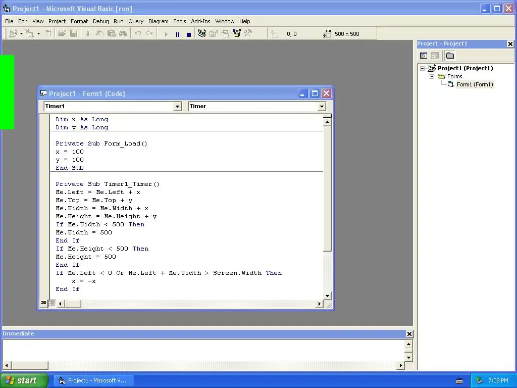Click the Copy icon in toolbar

(x=99, y=34)
